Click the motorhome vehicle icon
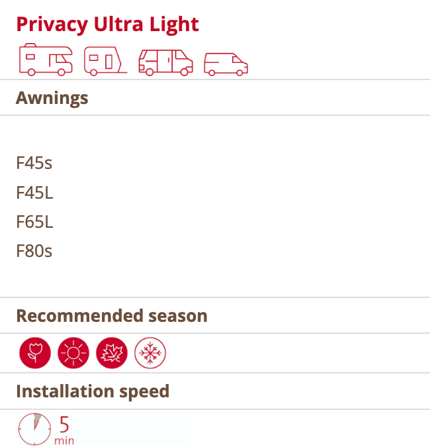This screenshot has height=447, width=430. click(46, 60)
